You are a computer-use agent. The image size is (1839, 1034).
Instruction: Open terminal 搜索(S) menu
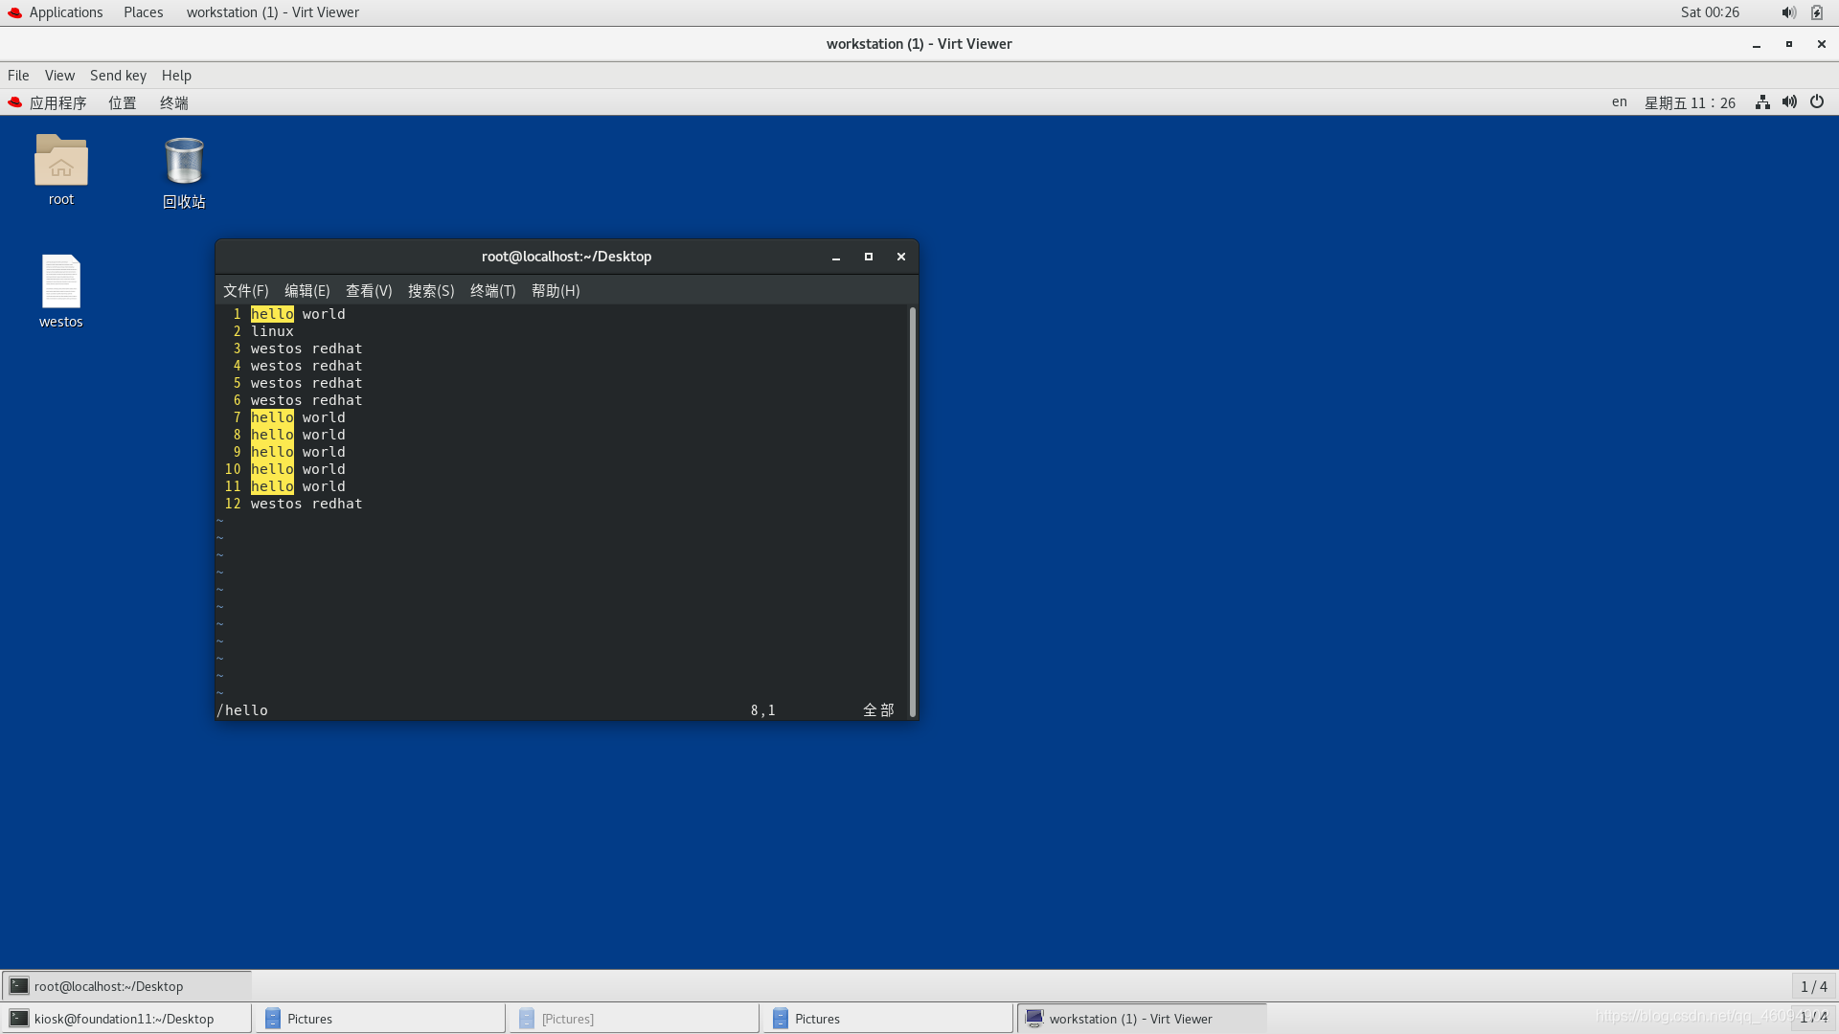(431, 291)
